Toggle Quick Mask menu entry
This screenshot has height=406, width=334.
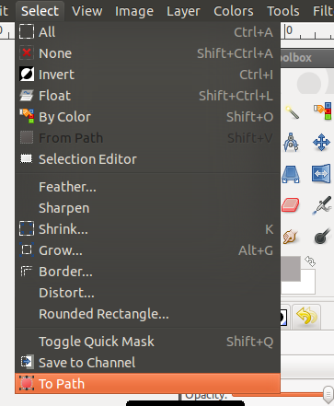pyautogui.click(x=147, y=342)
